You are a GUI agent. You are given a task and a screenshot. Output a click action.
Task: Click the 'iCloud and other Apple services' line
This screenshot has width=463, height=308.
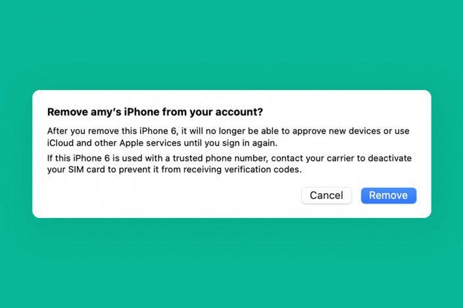tap(162, 143)
